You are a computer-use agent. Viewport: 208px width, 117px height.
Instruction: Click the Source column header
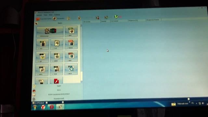92,21
